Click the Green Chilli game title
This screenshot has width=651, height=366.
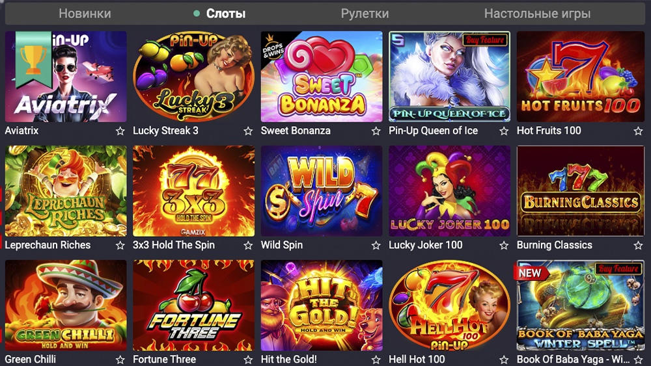31,359
